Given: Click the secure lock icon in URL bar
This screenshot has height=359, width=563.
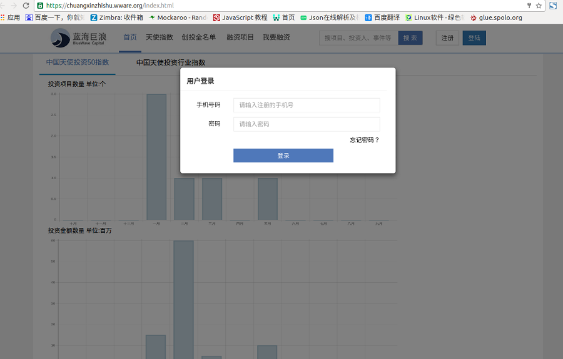Looking at the screenshot, I should (x=40, y=6).
